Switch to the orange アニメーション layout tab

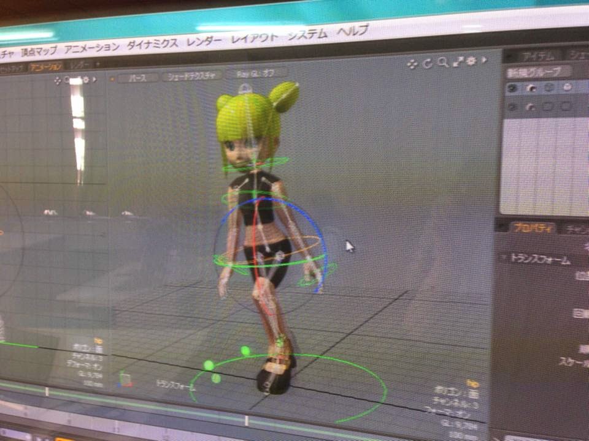click(46, 67)
